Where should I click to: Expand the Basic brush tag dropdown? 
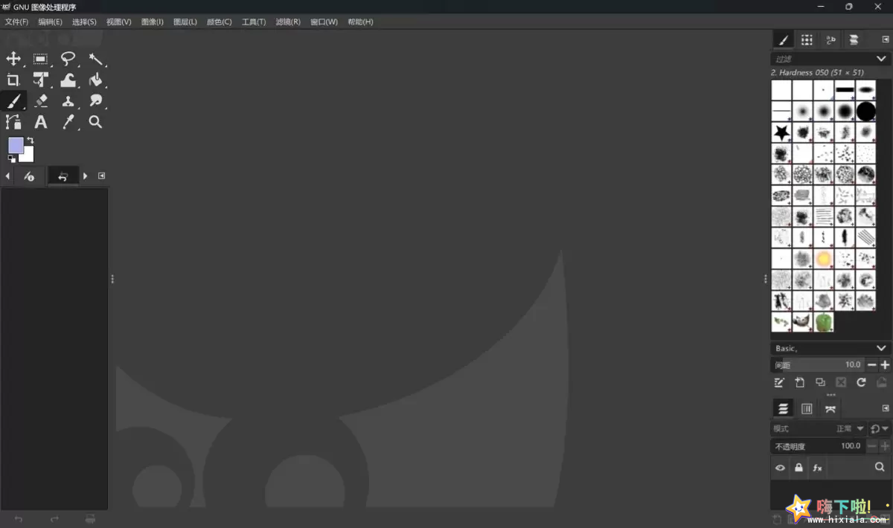click(881, 347)
